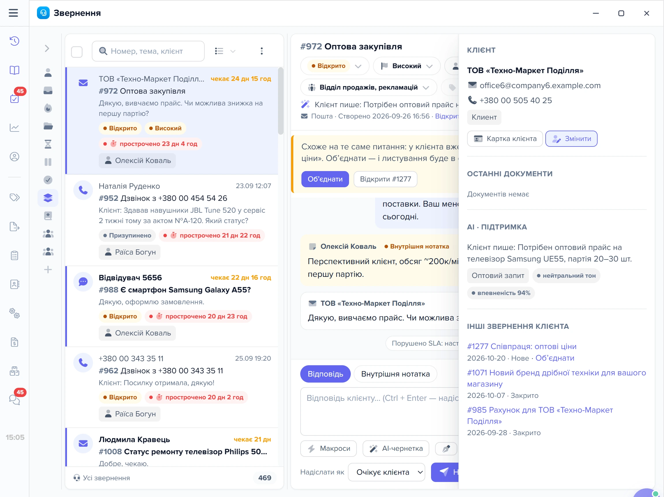The image size is (664, 497).
Task: Open ticket #952 Дзвінок з +380 00 454 54 26
Action: 172,220
